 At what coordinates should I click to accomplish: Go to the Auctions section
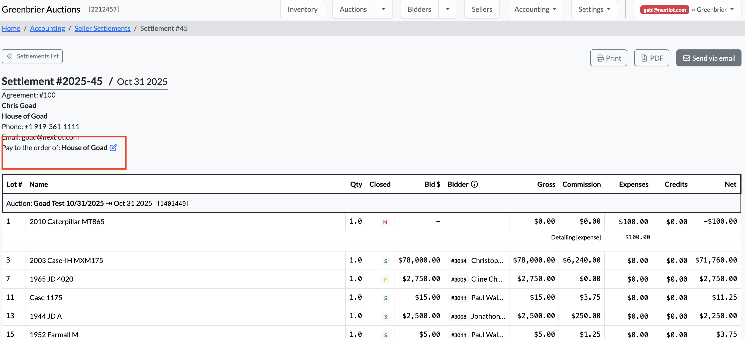coord(353,9)
